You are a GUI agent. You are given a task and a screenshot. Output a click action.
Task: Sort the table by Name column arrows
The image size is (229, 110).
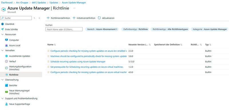[55, 45]
